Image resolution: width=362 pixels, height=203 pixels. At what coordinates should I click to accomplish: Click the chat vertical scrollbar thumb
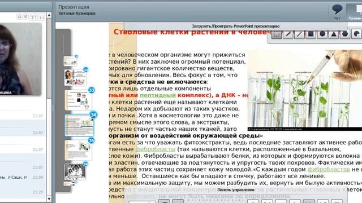49,59
